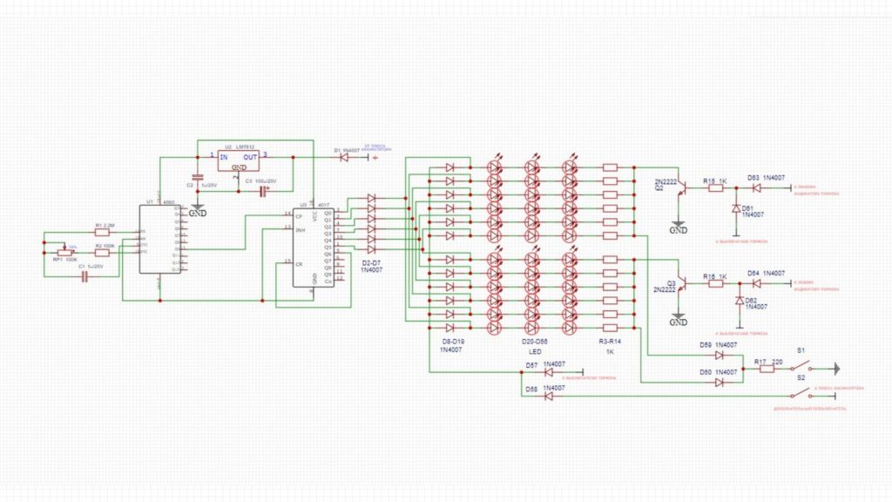The height and width of the screenshot is (502, 892).
Task: Click the C3 100u/25V capacitor symbol
Action: (262, 191)
